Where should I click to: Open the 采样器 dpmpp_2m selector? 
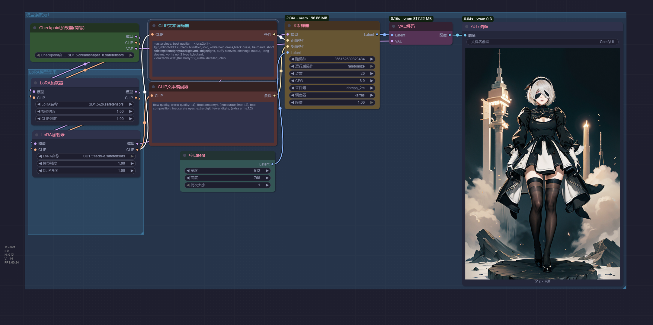[x=332, y=88]
